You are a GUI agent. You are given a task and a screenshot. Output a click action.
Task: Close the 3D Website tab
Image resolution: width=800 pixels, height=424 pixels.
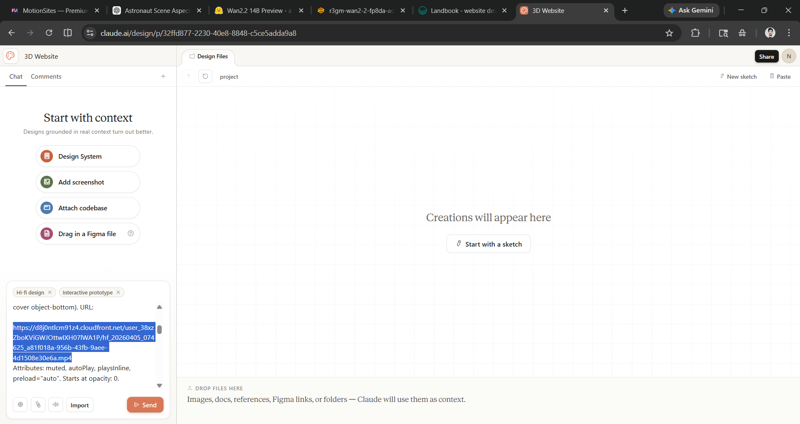coord(606,10)
